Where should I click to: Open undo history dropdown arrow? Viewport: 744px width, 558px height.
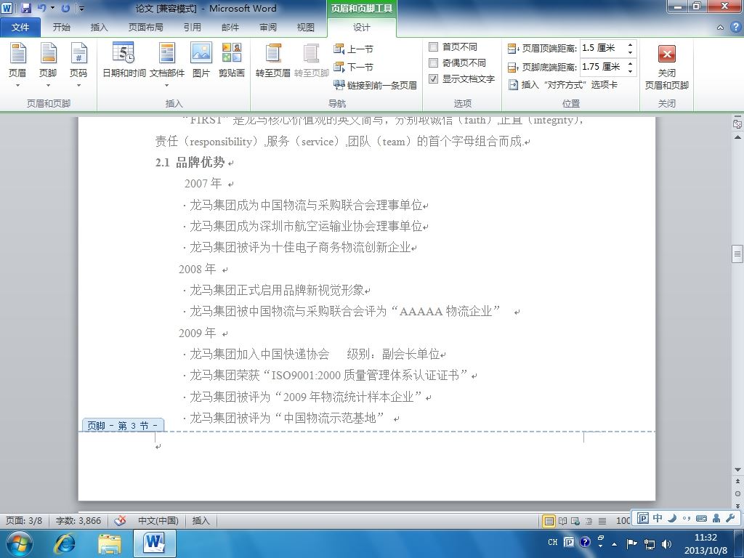pos(52,8)
